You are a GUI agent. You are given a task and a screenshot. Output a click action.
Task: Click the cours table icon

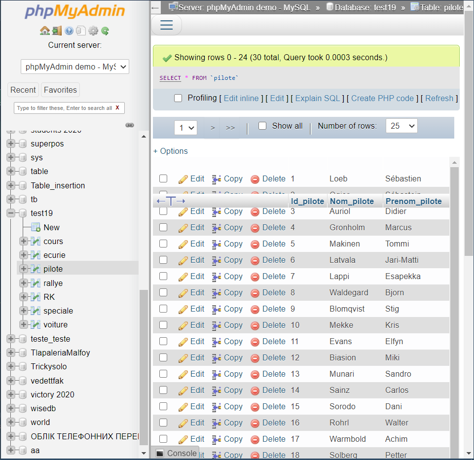[36, 241]
